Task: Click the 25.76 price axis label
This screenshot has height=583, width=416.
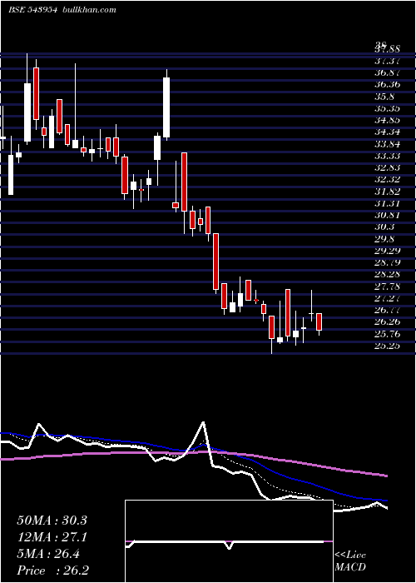Action: 387,334
